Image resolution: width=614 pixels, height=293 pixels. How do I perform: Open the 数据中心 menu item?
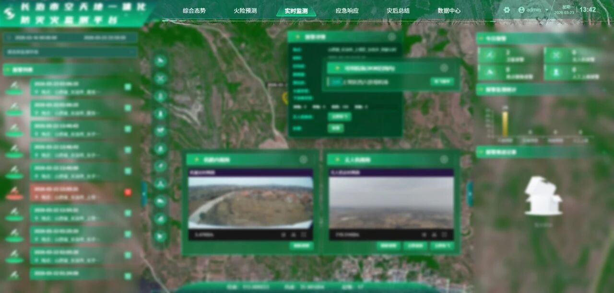click(x=449, y=10)
